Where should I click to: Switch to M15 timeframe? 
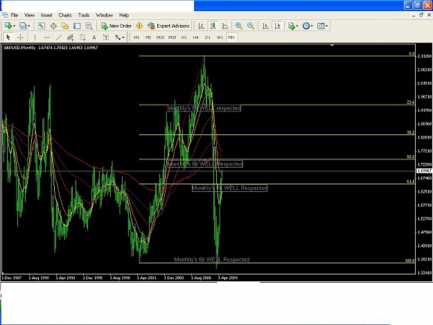160,37
